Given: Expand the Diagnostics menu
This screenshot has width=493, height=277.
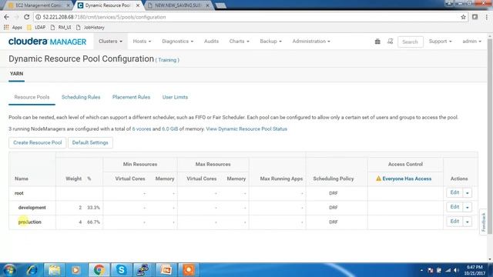Looking at the screenshot, I should (178, 42).
